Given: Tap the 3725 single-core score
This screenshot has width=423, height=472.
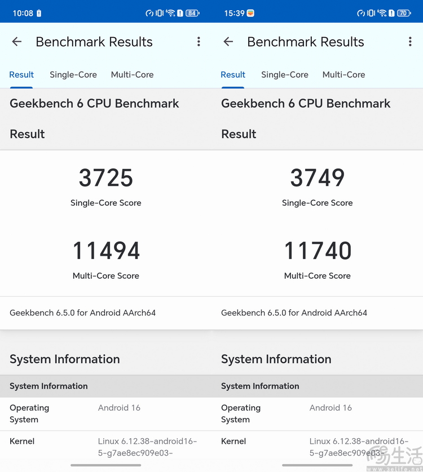Looking at the screenshot, I should (x=106, y=178).
